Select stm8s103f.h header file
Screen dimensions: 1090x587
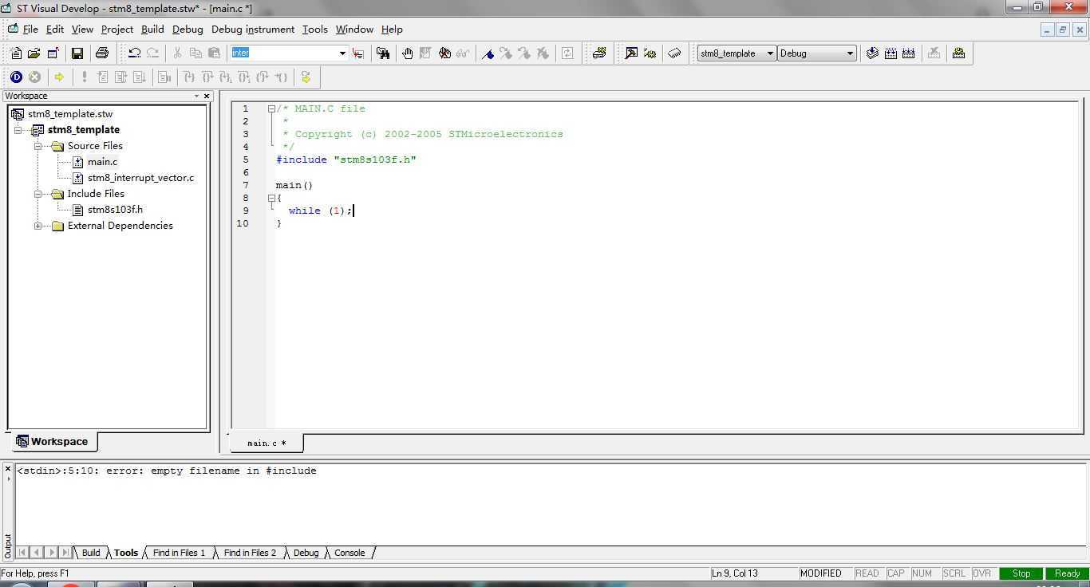115,210
